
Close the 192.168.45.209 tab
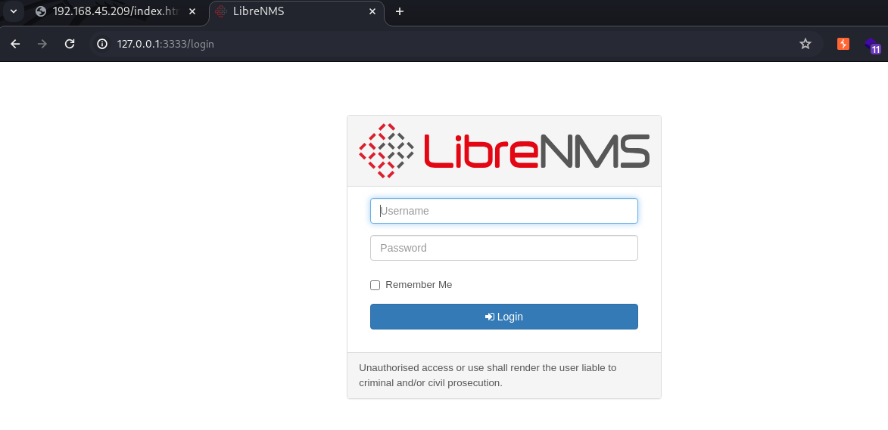192,11
